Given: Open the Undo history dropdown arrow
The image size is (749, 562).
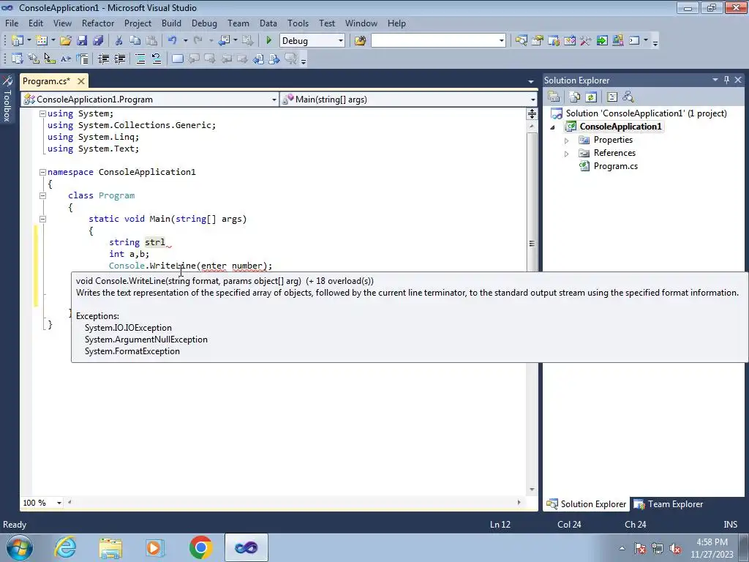Looking at the screenshot, I should [x=185, y=41].
